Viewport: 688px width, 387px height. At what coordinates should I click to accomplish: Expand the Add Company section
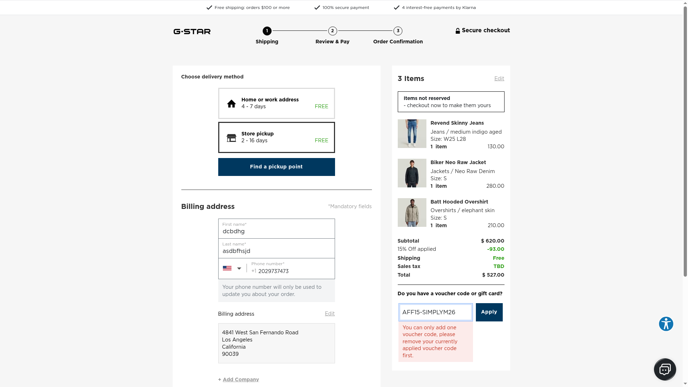[240, 379]
